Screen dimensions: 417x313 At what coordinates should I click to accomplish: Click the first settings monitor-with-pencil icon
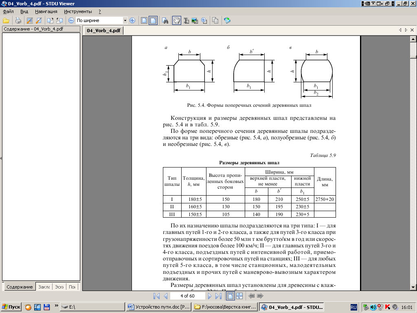point(29,20)
